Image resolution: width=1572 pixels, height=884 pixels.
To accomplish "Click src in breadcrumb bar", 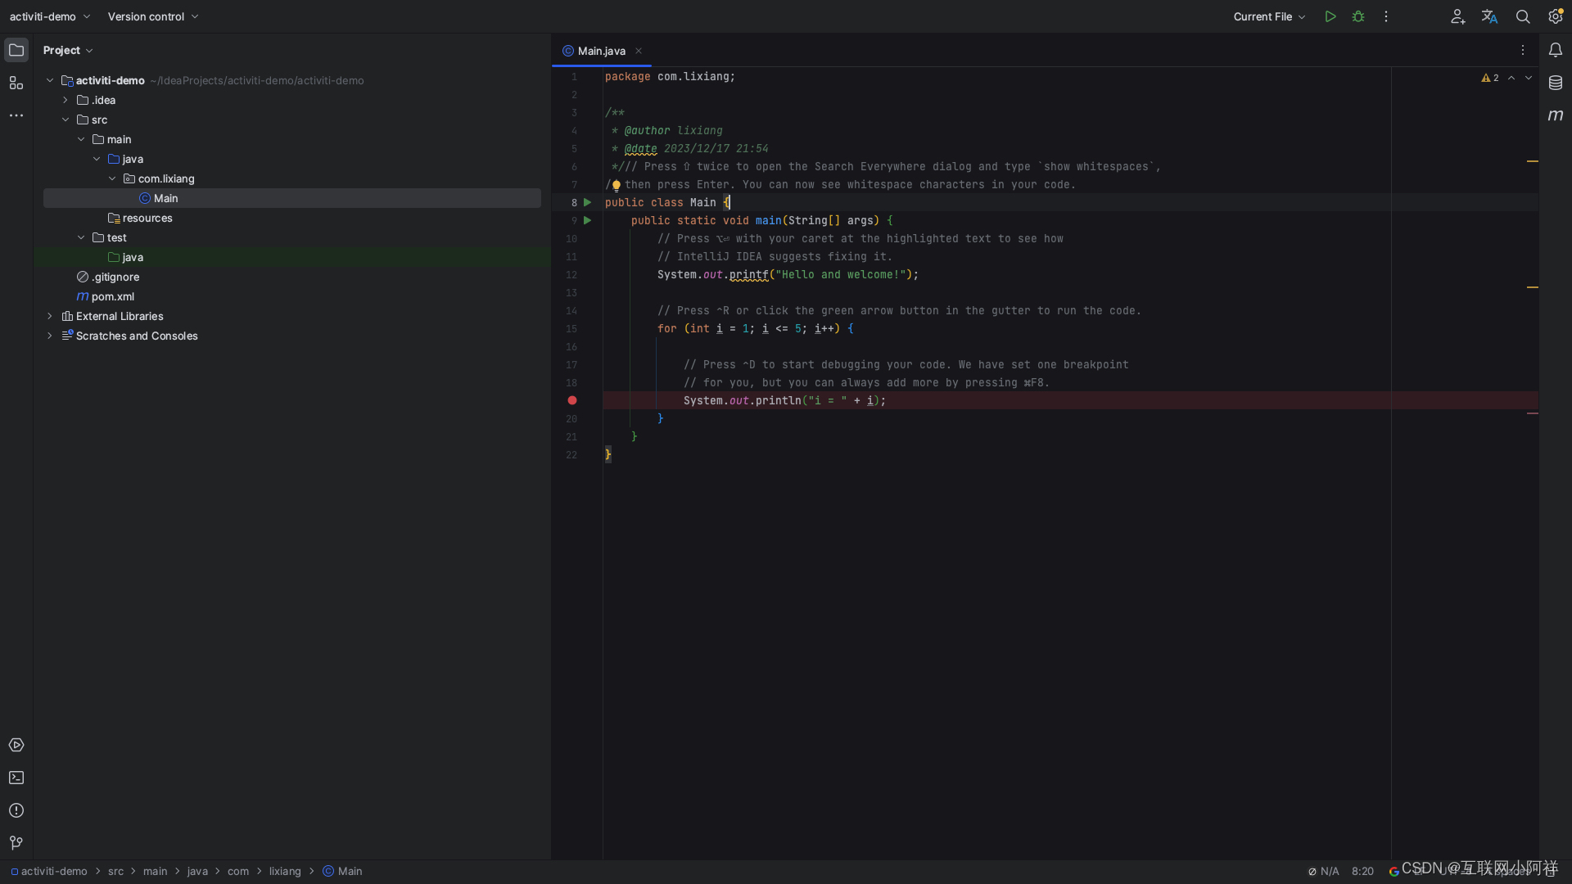I will coord(116,871).
